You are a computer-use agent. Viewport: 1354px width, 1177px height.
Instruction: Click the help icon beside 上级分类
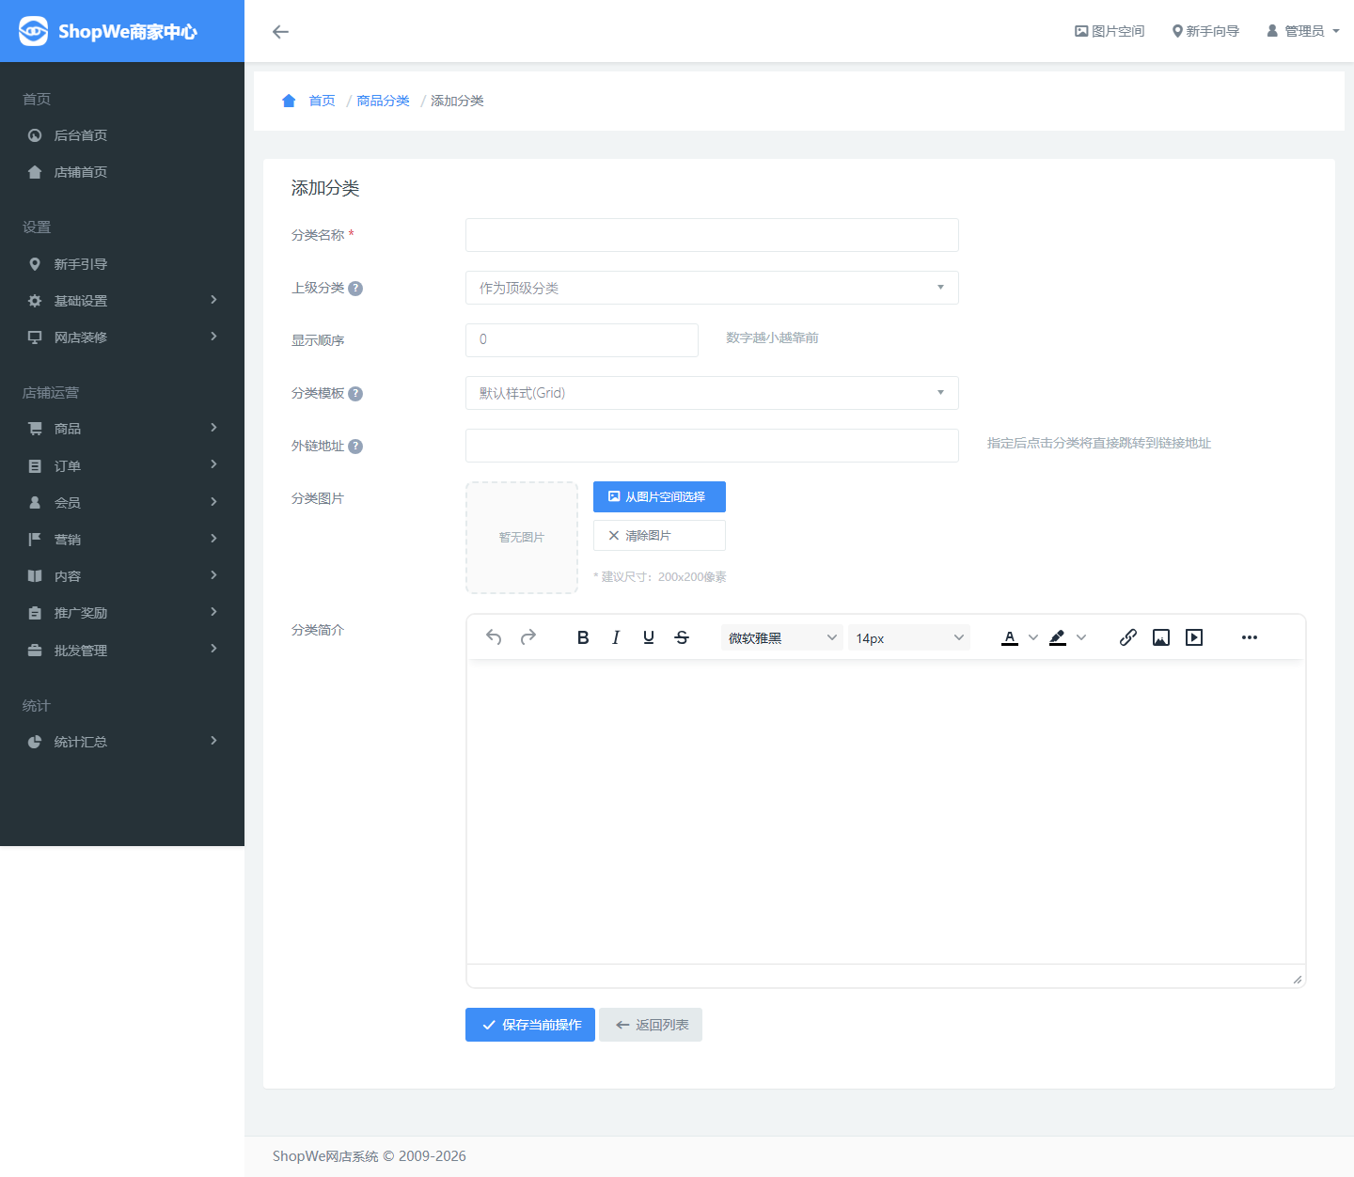(355, 289)
